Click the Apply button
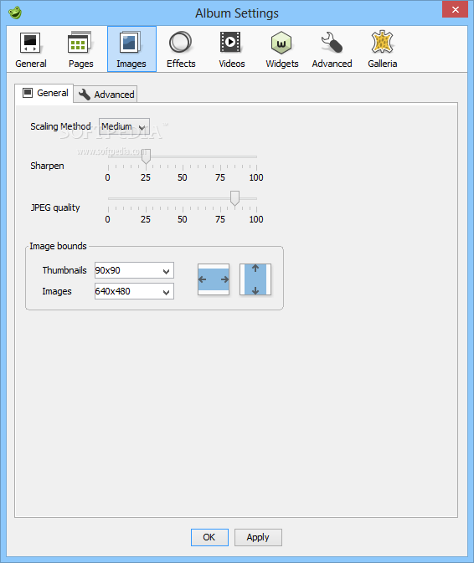The width and height of the screenshot is (474, 563). (x=258, y=537)
